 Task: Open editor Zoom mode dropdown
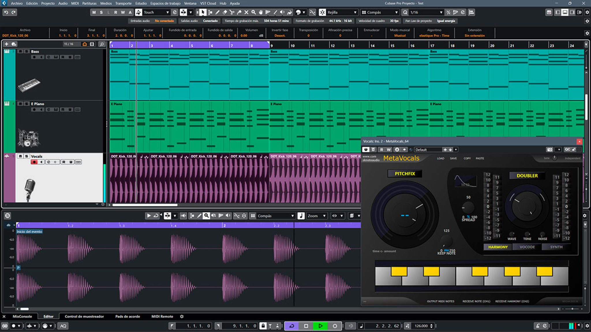(316, 216)
